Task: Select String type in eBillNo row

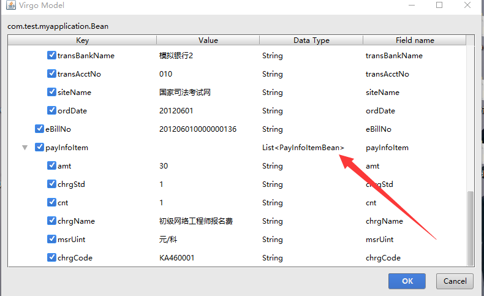Action: 273,129
